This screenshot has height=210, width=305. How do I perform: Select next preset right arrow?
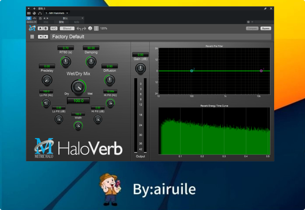point(46,37)
